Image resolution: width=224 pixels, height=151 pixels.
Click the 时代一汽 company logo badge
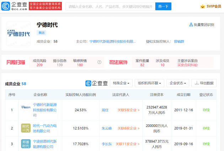click(x=26, y=128)
